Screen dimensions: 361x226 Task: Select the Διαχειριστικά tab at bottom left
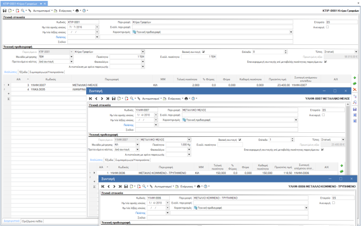click(x=11, y=221)
